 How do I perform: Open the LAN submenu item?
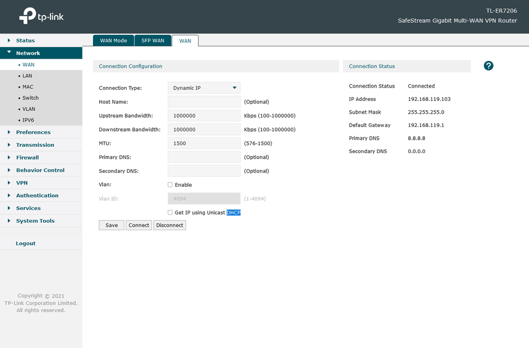(41, 76)
